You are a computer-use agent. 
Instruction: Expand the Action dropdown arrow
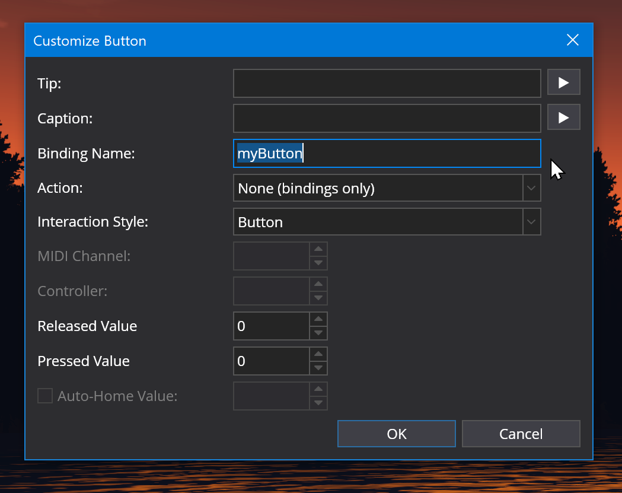531,188
